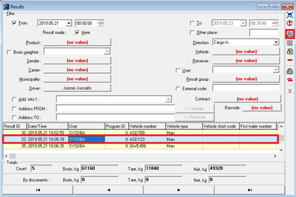
Task: Choose a Receiver value button
Action: (246, 60)
